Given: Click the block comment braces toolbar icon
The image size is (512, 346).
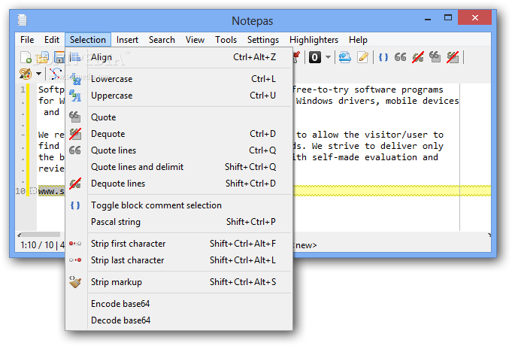Looking at the screenshot, I should tap(383, 57).
